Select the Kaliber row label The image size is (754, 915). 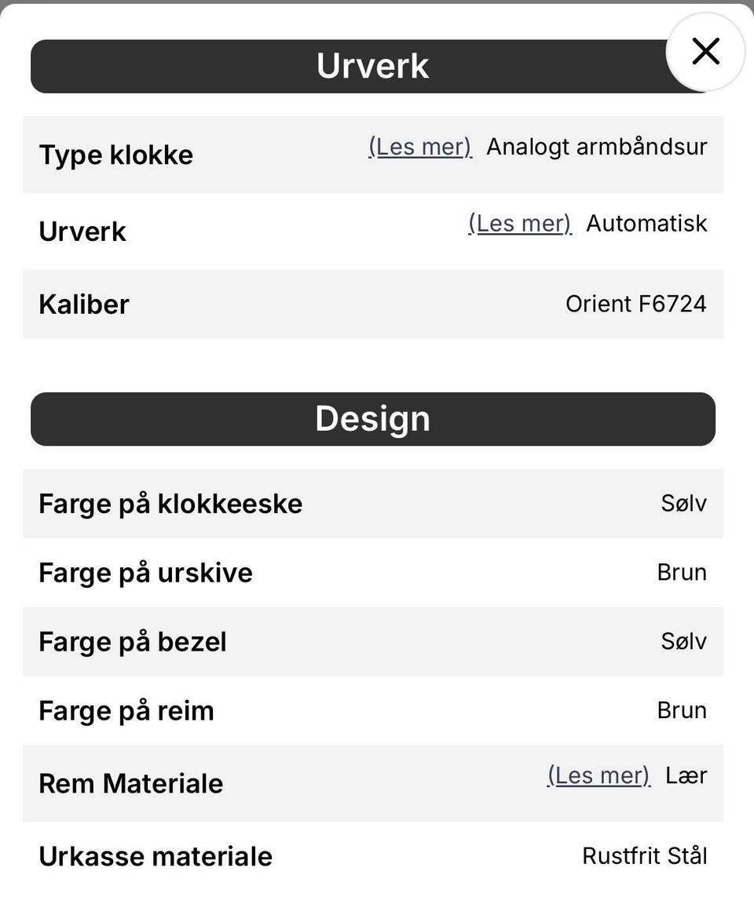pyautogui.click(x=84, y=304)
